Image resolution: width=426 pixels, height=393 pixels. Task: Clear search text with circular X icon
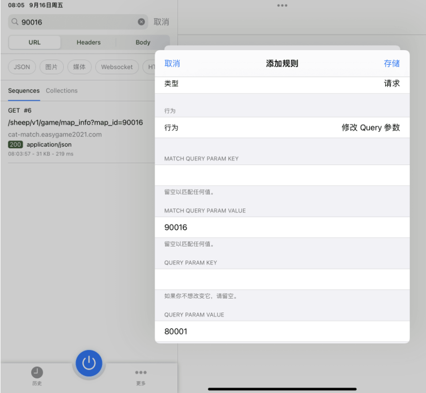click(x=141, y=21)
